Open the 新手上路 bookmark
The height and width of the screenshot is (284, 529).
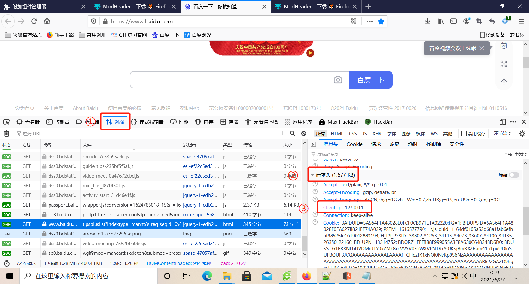point(60,35)
